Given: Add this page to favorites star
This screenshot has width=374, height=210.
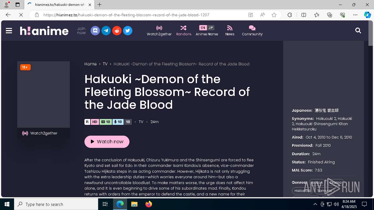Looking at the screenshot, I should pos(274,15).
